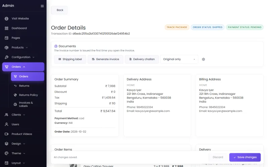
Task: Open Visit Website menu item
Action: click(23, 19)
